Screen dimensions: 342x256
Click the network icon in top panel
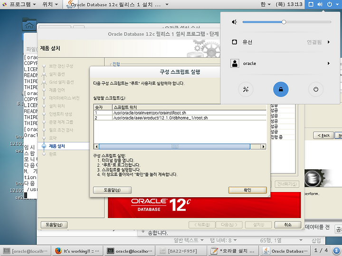tap(311, 4)
